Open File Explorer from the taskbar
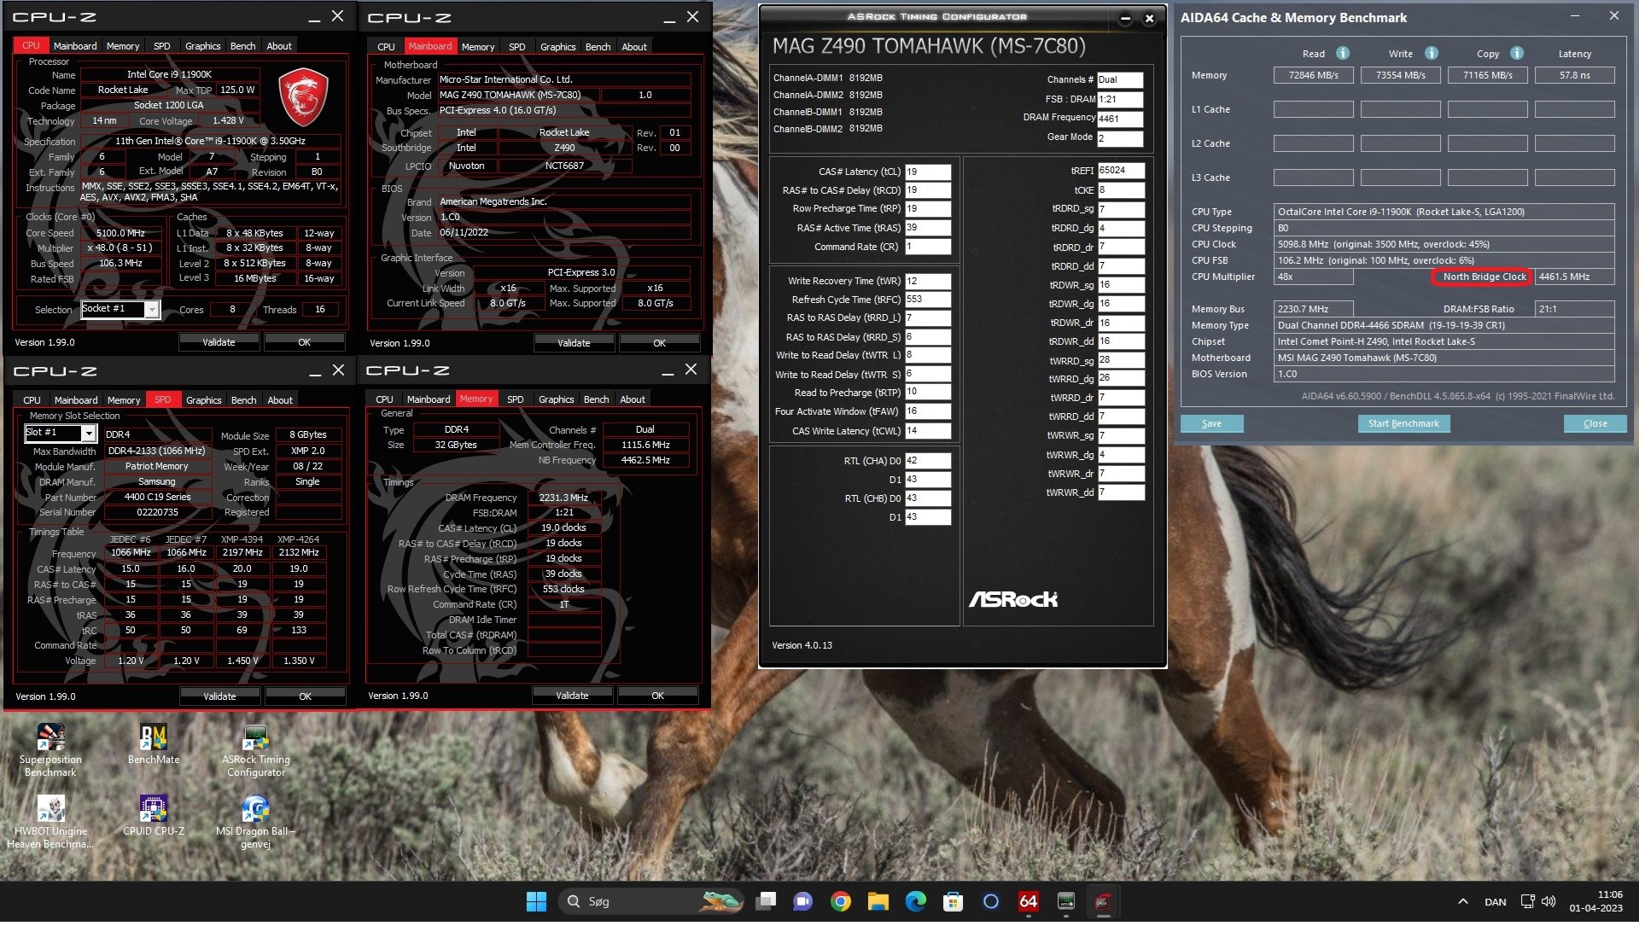Viewport: 1639px width, 932px height. [x=878, y=901]
